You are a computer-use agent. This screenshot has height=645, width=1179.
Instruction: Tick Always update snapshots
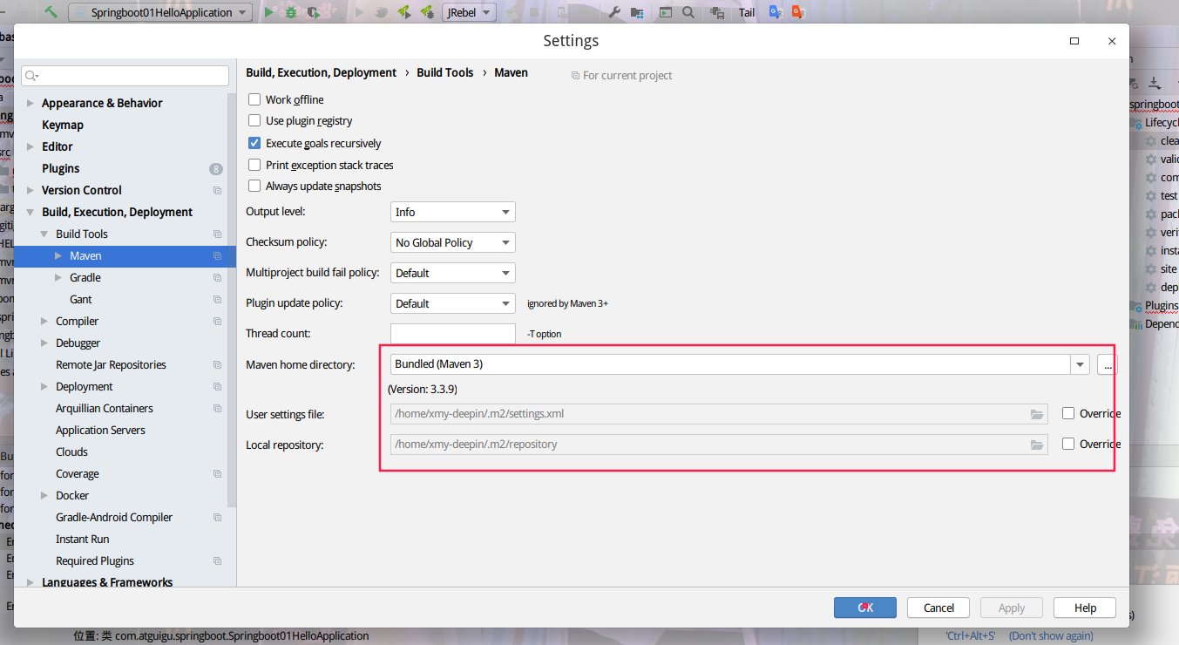pos(254,186)
